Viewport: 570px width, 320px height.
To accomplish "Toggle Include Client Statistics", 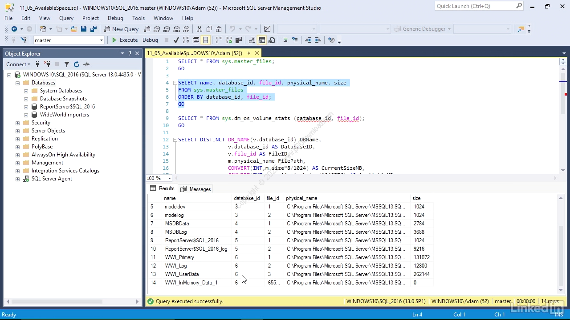I will tap(238, 40).
